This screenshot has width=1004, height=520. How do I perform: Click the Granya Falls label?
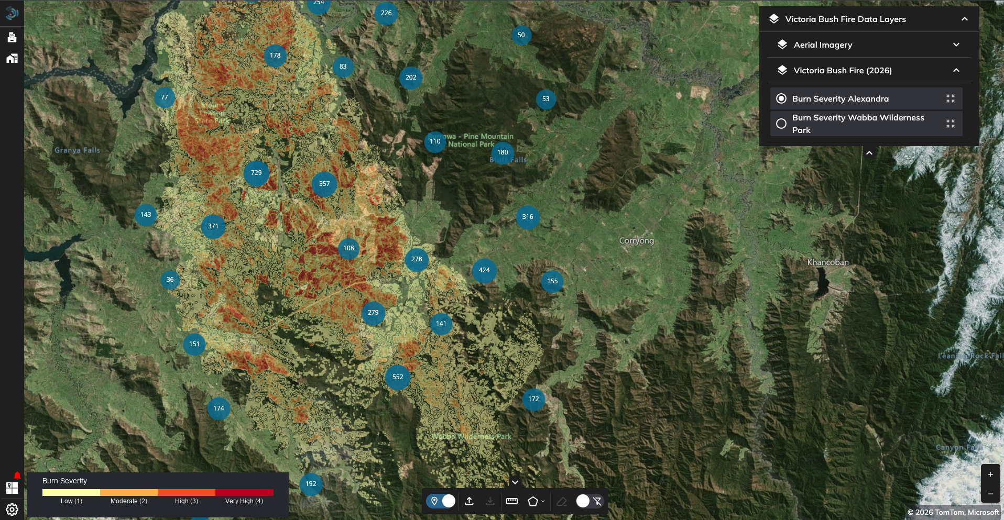77,150
